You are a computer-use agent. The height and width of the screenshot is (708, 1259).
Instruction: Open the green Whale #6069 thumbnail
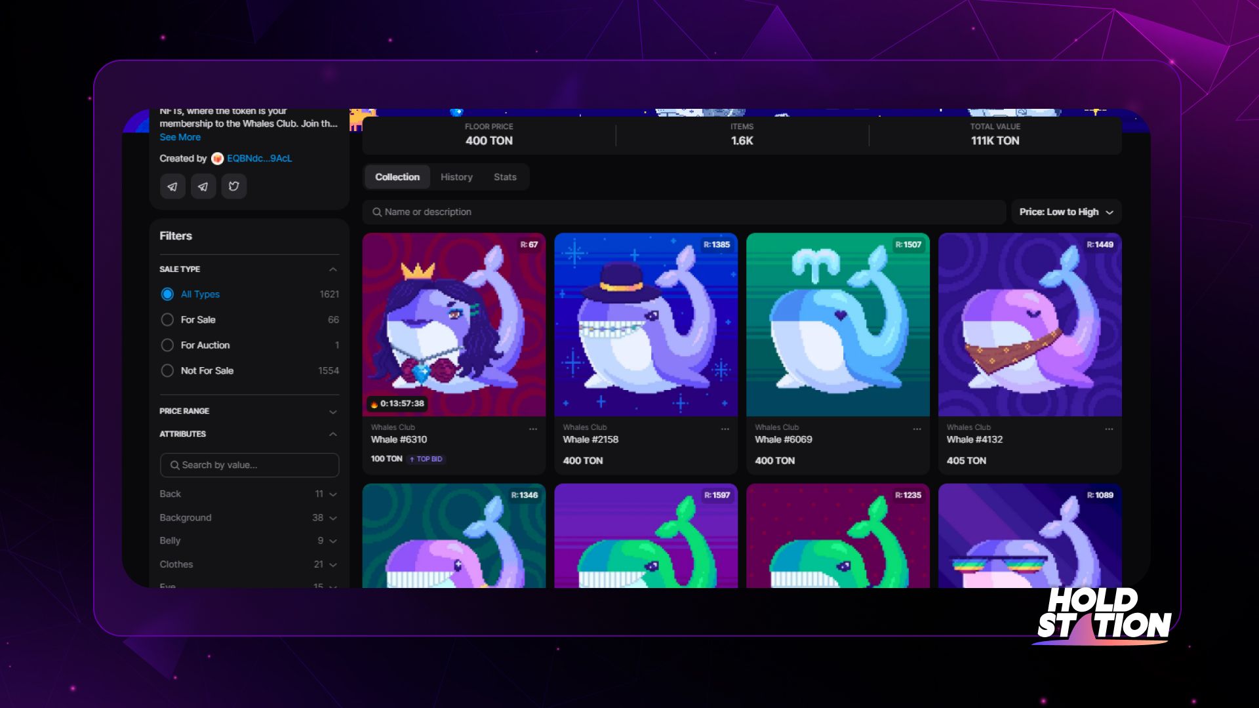coord(838,324)
